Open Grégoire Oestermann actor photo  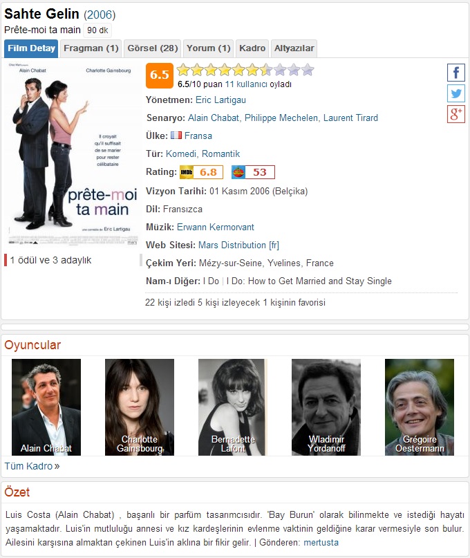coord(420,407)
